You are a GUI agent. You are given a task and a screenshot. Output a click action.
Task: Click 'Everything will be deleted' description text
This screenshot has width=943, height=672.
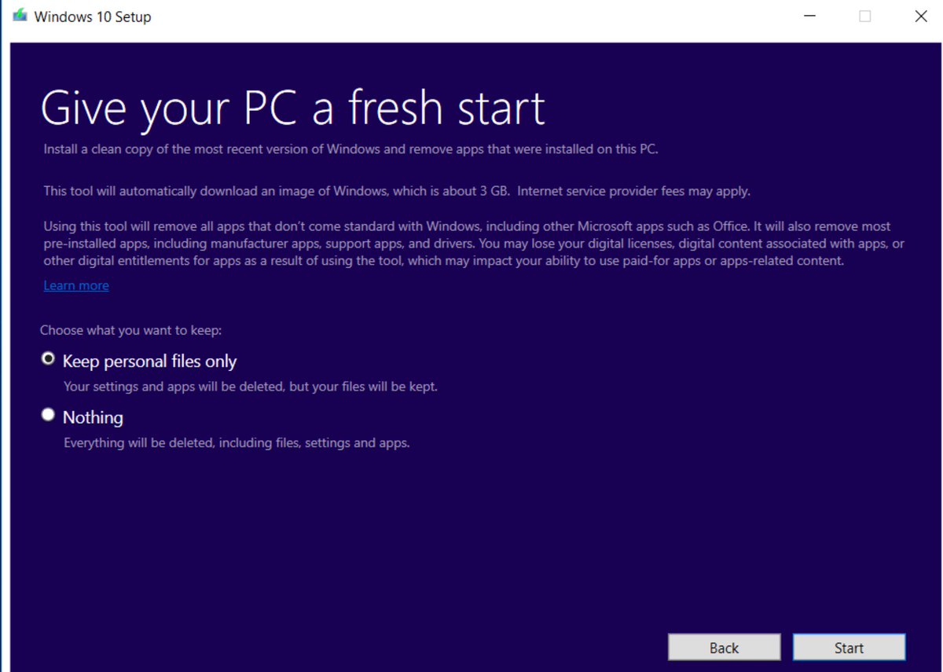click(237, 442)
